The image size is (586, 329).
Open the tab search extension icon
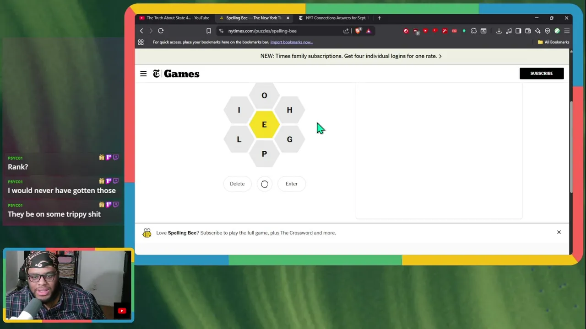[483, 31]
